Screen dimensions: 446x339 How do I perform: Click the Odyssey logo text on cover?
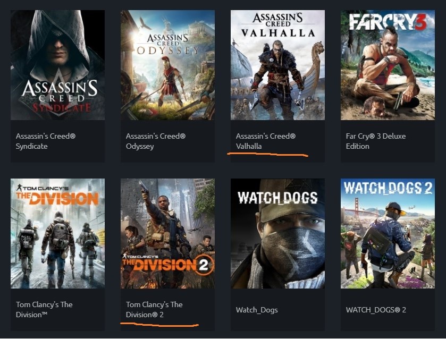point(167,45)
